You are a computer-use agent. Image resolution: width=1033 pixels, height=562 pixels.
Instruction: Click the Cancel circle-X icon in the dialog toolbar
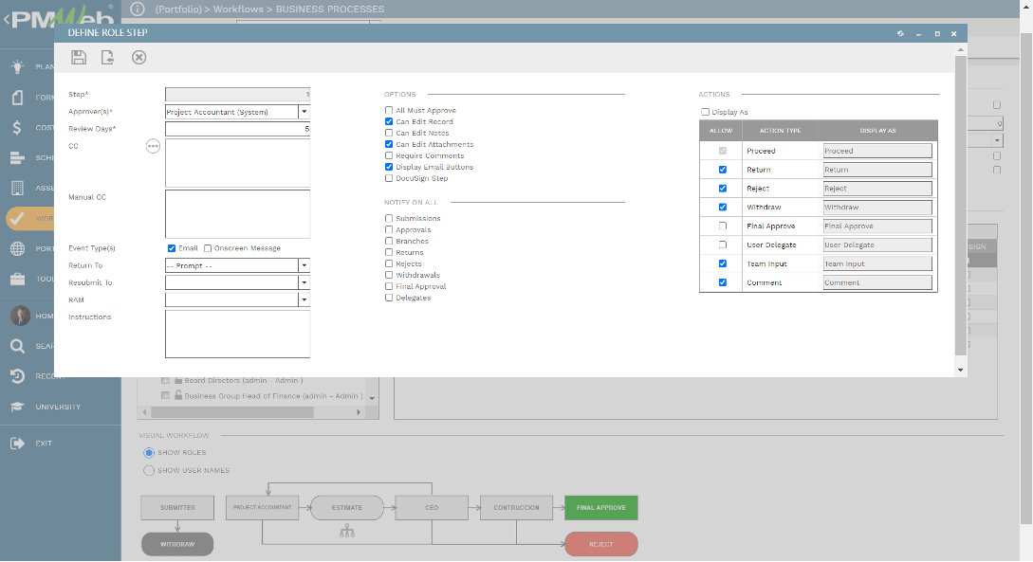click(138, 57)
